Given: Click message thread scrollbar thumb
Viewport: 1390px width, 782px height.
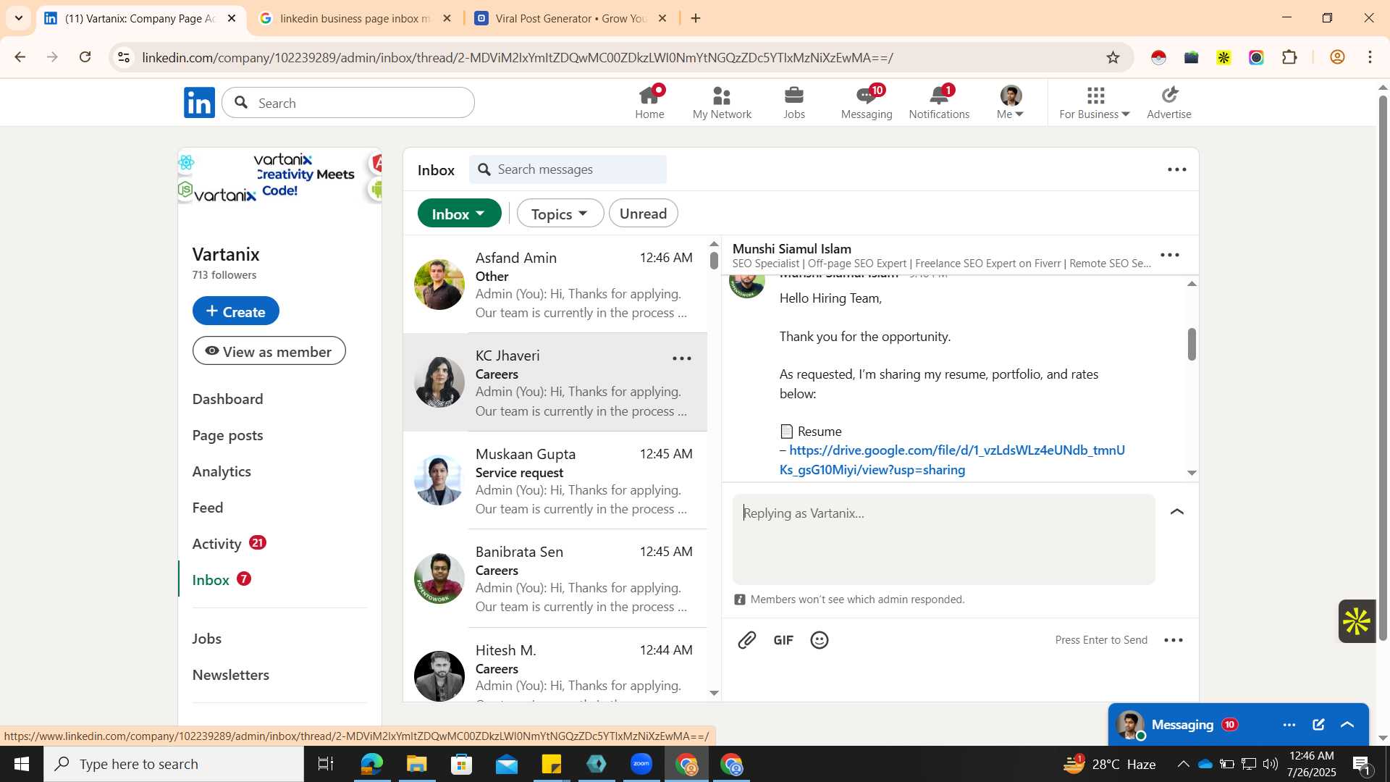Looking at the screenshot, I should point(1192,344).
